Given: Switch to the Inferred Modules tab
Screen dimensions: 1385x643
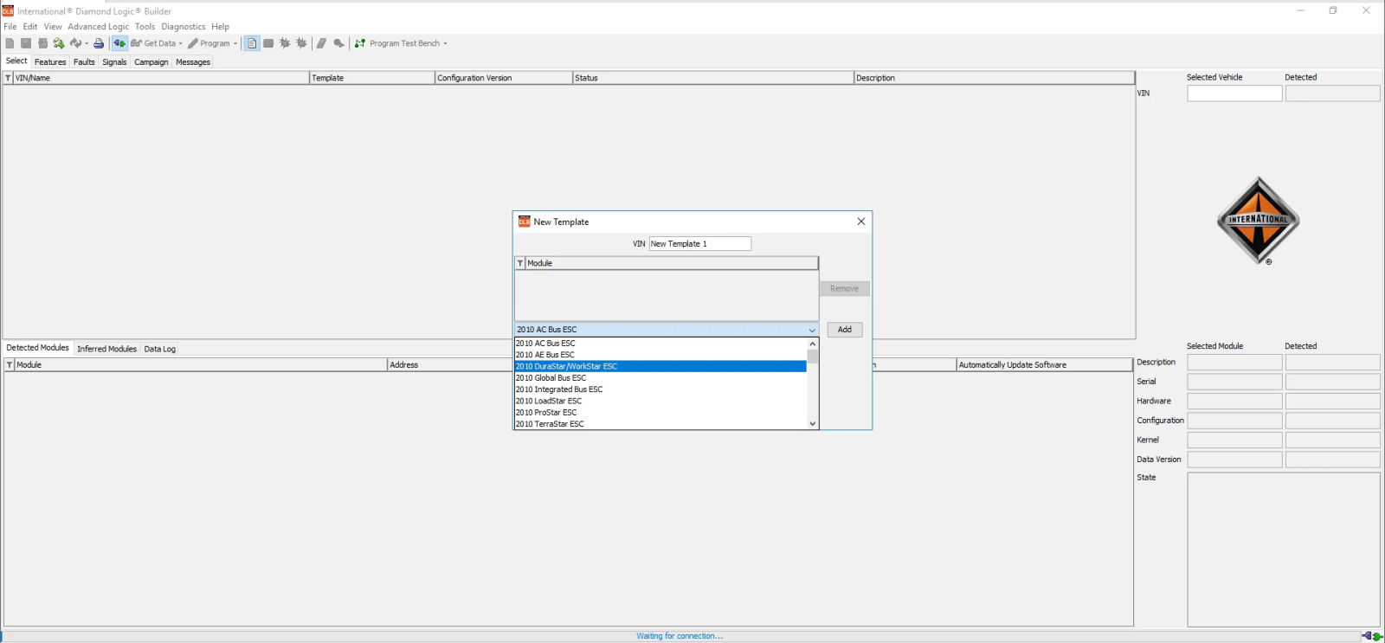Looking at the screenshot, I should (x=106, y=349).
